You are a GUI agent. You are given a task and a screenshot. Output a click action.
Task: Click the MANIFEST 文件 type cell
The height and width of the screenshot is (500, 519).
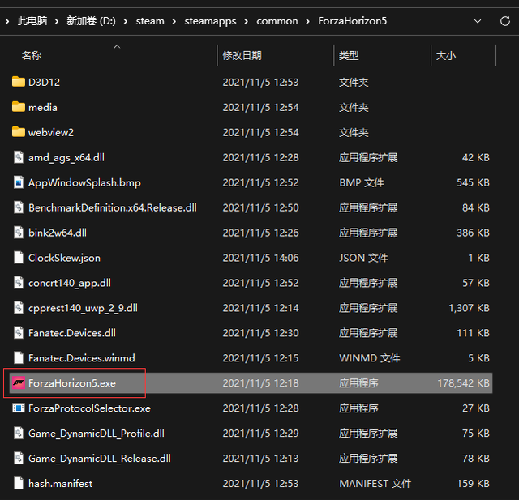click(375, 484)
